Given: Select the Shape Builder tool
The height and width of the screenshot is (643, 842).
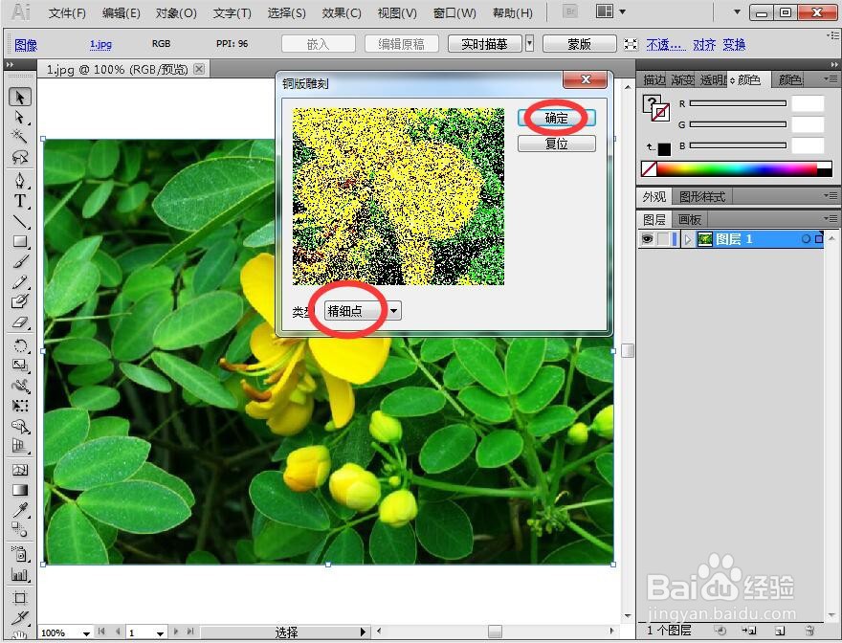Looking at the screenshot, I should [x=20, y=426].
